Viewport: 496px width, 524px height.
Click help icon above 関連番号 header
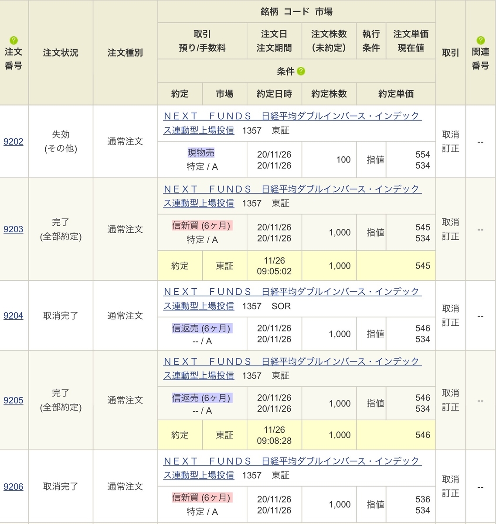tap(480, 41)
